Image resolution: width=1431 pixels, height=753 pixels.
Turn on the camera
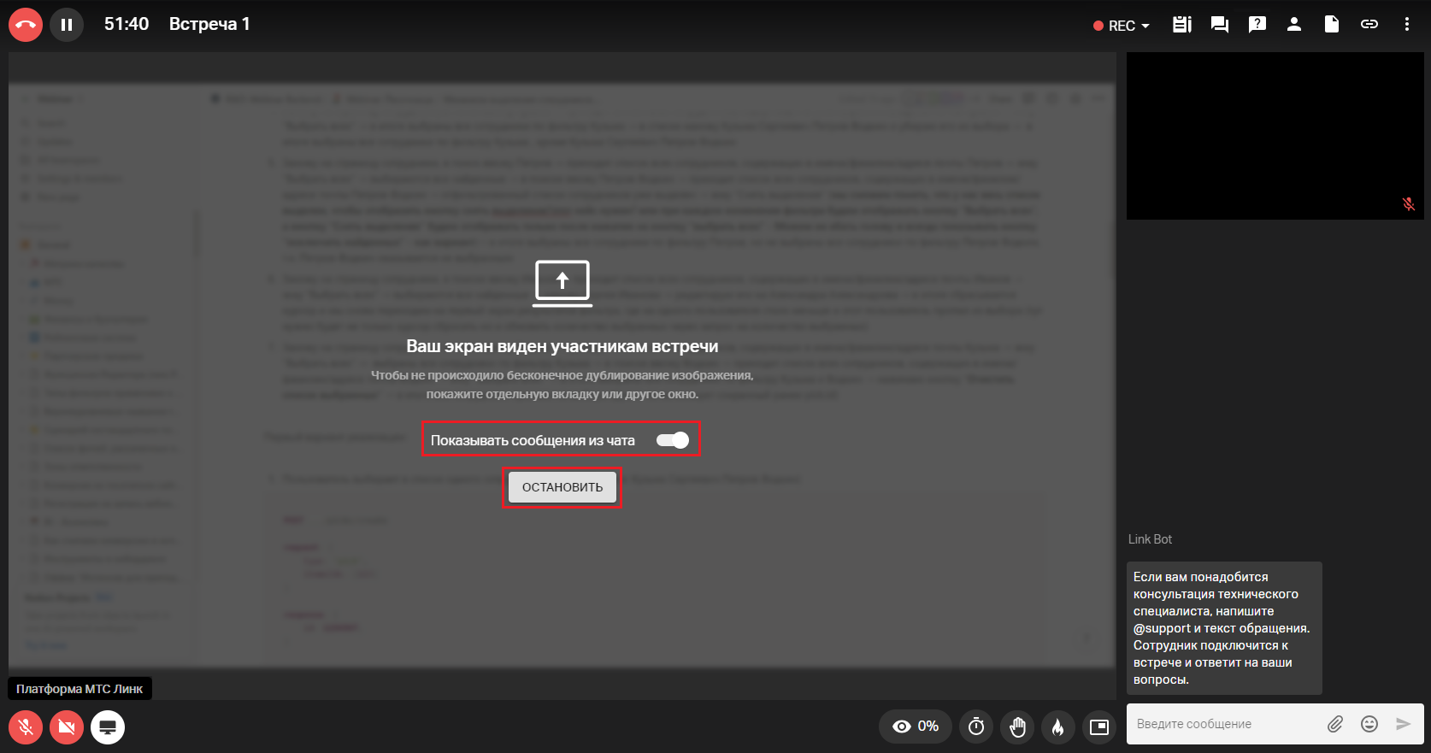[67, 727]
